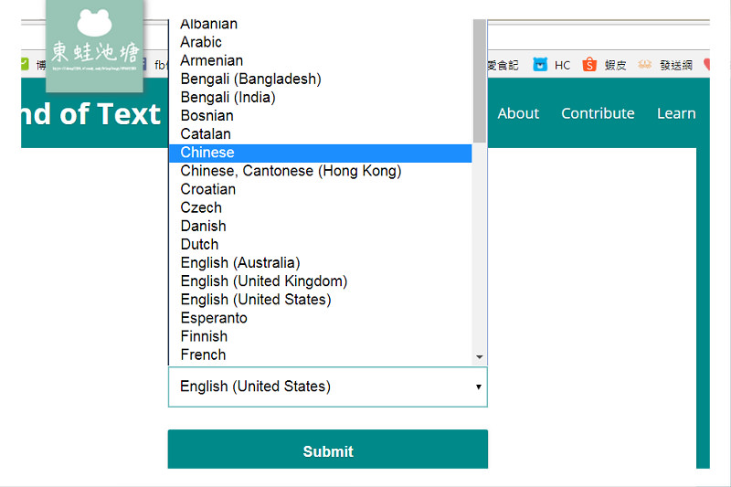Select Bosnian language option
The height and width of the screenshot is (487, 731).
click(321, 116)
